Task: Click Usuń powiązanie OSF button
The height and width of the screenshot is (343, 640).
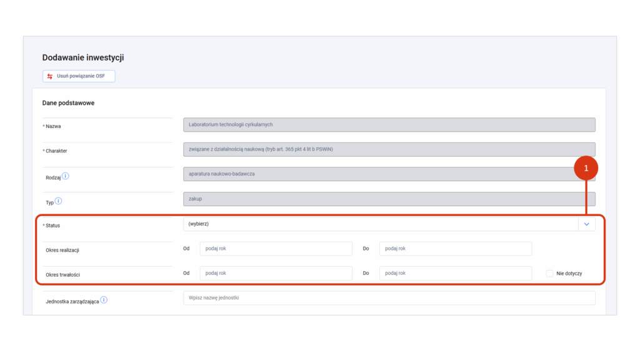Action: pos(79,76)
